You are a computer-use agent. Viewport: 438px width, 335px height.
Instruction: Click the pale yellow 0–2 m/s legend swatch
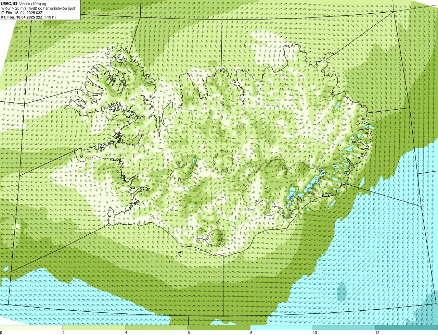tap(31, 327)
